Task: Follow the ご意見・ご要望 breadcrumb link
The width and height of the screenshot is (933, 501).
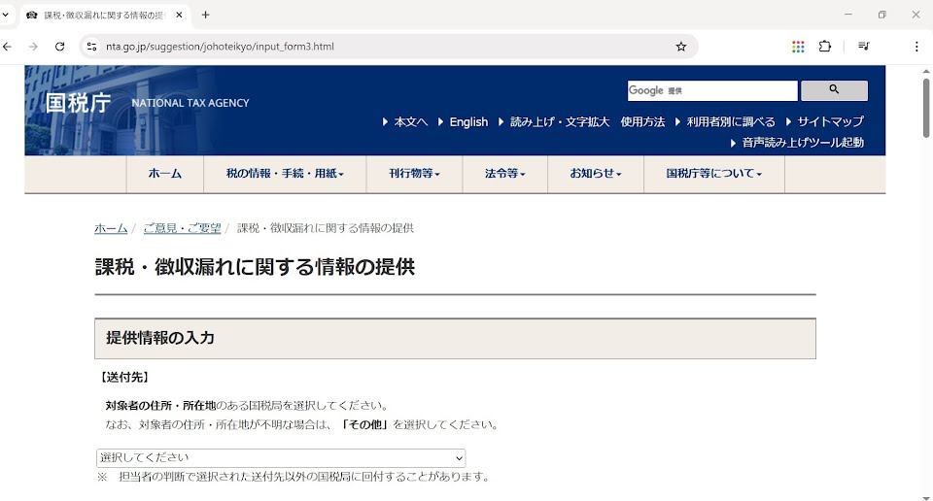Action: [182, 228]
